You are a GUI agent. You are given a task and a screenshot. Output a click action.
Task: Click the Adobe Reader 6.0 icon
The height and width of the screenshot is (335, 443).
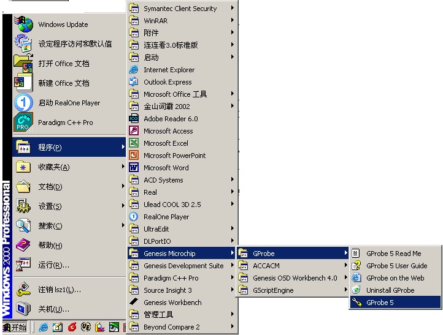click(134, 118)
